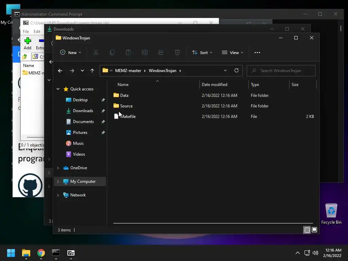Open the Sort dropdown
Image resolution: width=348 pixels, height=261 pixels.
coord(202,53)
